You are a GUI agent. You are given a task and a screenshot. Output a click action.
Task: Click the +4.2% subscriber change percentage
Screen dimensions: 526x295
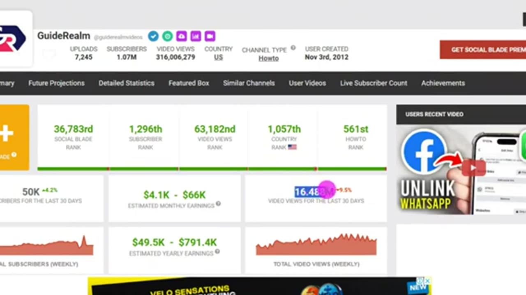[49, 190]
